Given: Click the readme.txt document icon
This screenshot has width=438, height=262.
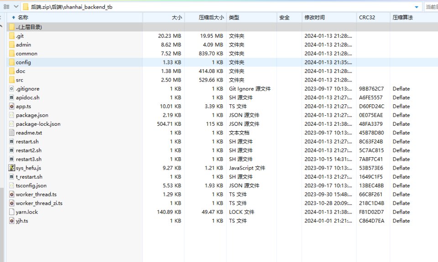Looking at the screenshot, I should (x=12, y=133).
